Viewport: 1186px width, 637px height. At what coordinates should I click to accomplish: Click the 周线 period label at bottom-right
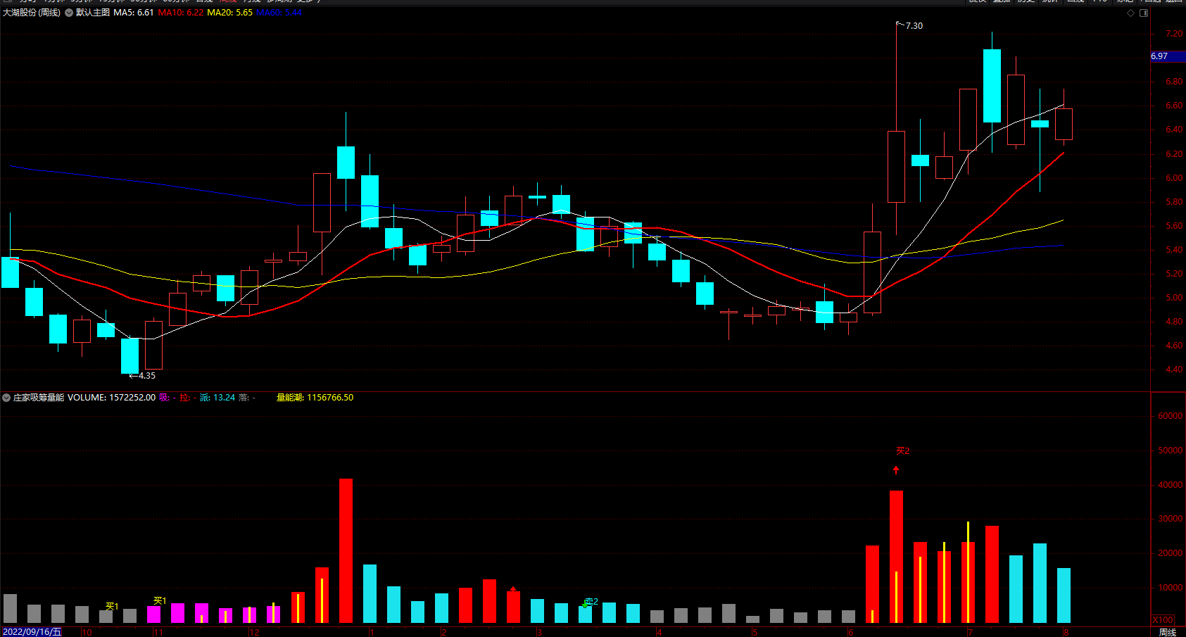click(x=1168, y=632)
